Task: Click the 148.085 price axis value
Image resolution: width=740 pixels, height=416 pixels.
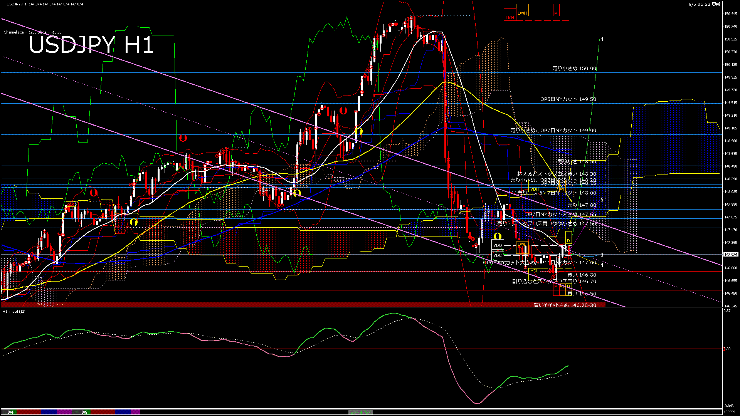Action: tap(731, 192)
